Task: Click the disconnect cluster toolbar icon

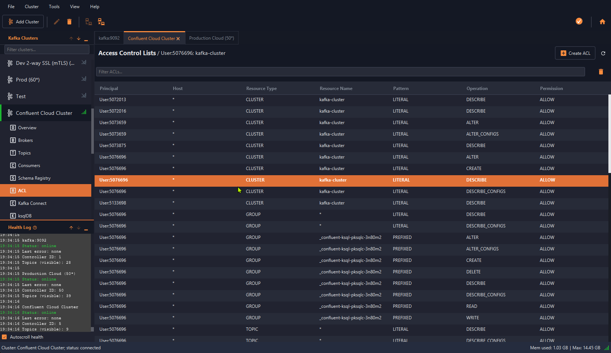Action: tap(101, 21)
